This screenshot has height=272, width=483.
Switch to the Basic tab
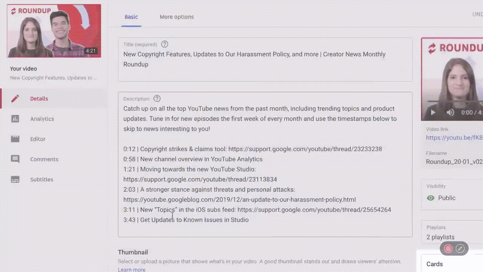(x=131, y=17)
